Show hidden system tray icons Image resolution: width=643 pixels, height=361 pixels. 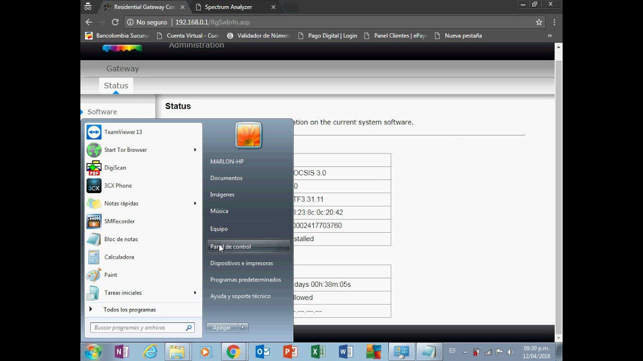pyautogui.click(x=465, y=352)
